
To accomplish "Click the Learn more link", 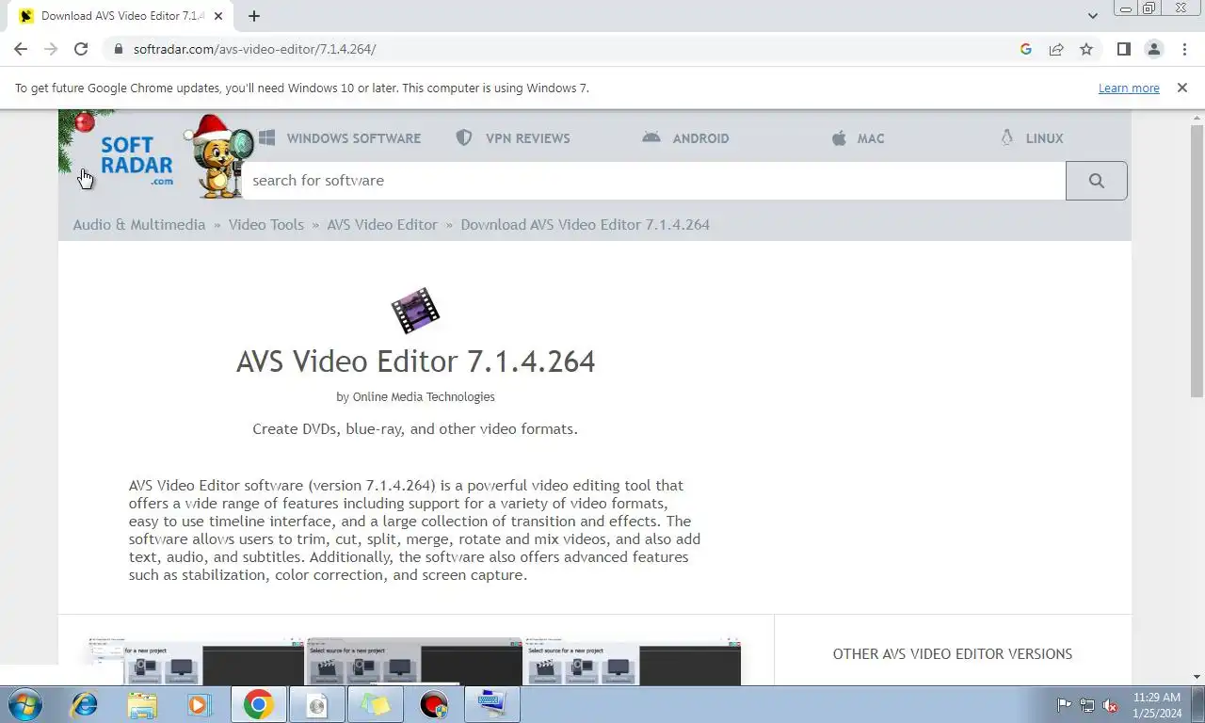I will click(x=1129, y=88).
